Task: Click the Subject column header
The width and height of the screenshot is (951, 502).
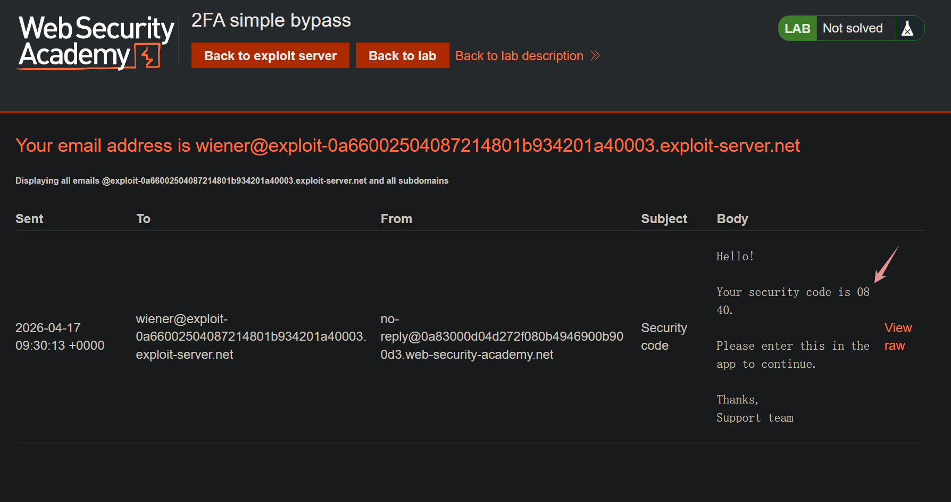Action: 664,219
